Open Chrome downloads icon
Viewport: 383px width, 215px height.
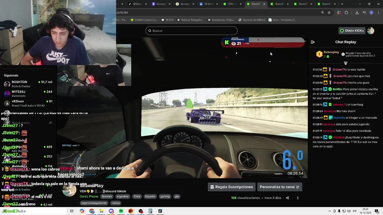357,13
